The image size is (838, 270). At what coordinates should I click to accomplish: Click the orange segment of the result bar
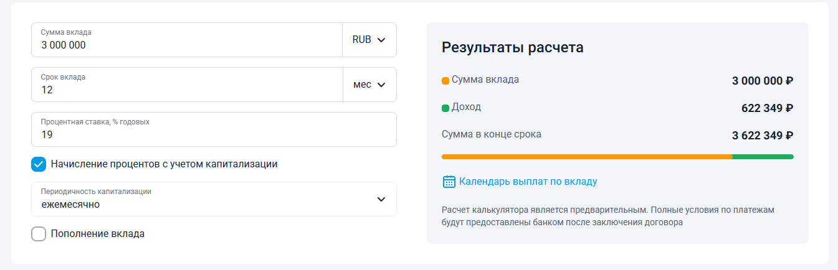[x=586, y=157]
